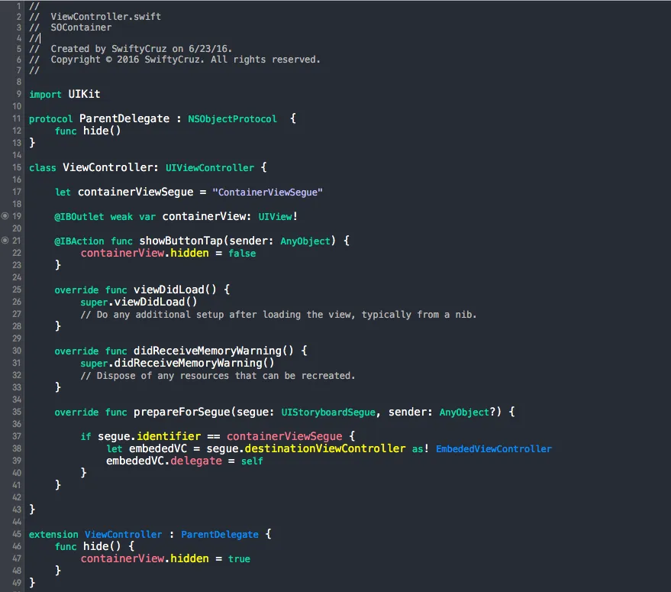Click the 'true' literal
The image size is (671, 592).
[x=239, y=558]
